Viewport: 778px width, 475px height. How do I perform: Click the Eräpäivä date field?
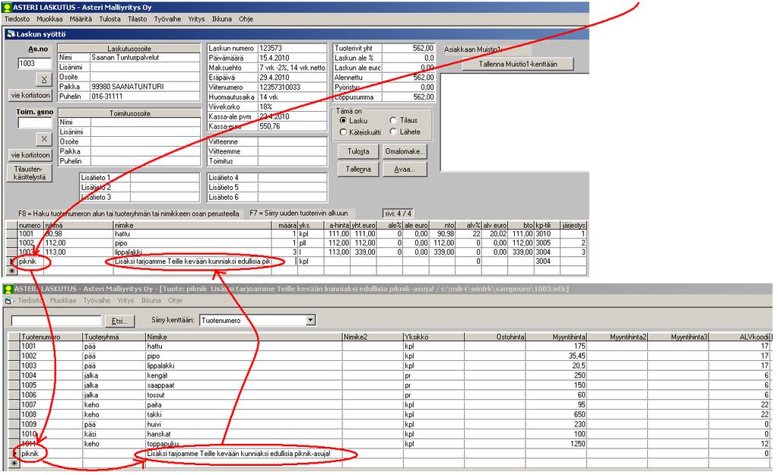[293, 78]
